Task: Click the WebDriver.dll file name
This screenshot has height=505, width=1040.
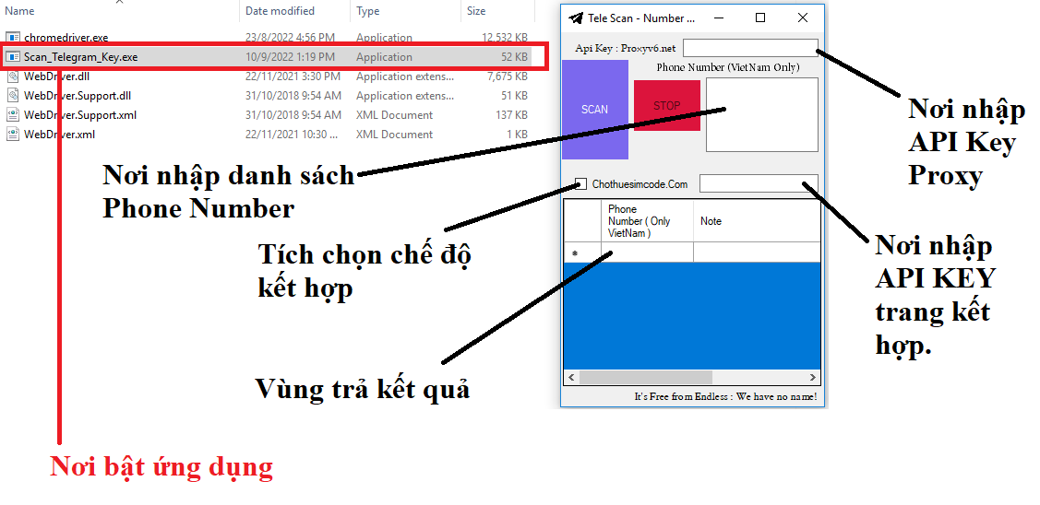Action: click(x=56, y=76)
